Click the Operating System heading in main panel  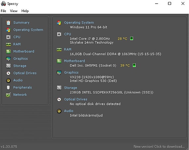[x=79, y=23]
